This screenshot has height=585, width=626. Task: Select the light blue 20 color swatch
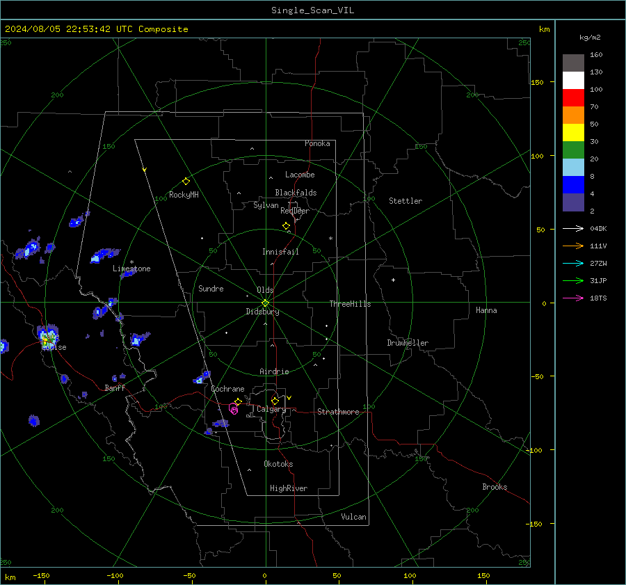tap(573, 168)
